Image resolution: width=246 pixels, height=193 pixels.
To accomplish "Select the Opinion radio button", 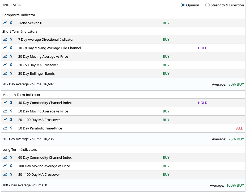I will 183,5.
